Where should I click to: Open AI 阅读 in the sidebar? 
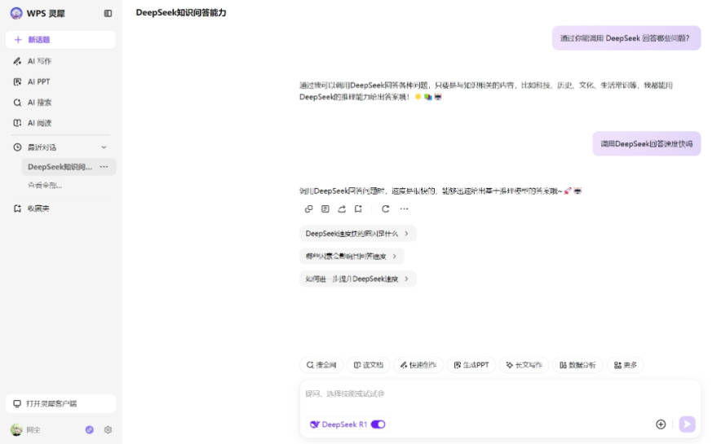pyautogui.click(x=60, y=123)
